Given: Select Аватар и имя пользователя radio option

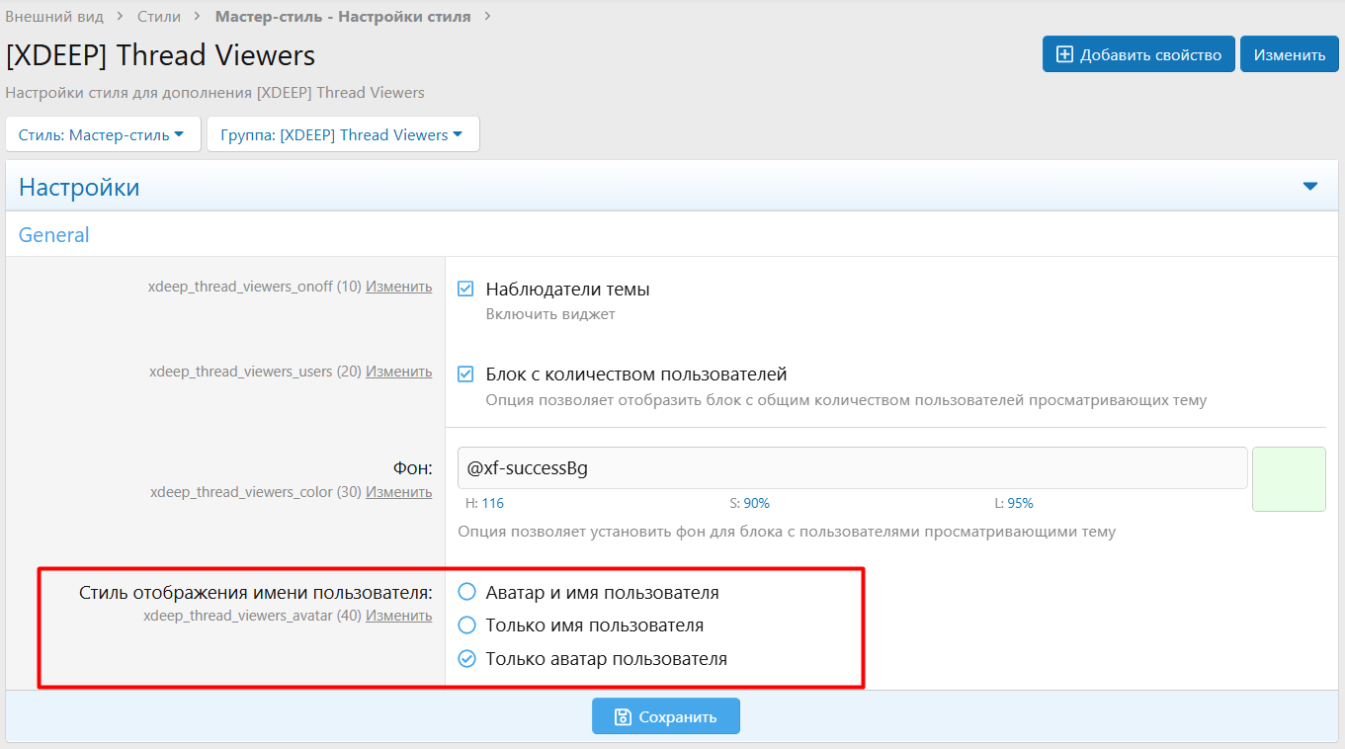Looking at the screenshot, I should [467, 593].
